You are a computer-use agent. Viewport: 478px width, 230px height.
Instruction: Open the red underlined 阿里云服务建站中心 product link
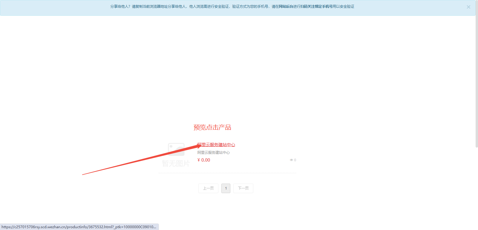(216, 145)
